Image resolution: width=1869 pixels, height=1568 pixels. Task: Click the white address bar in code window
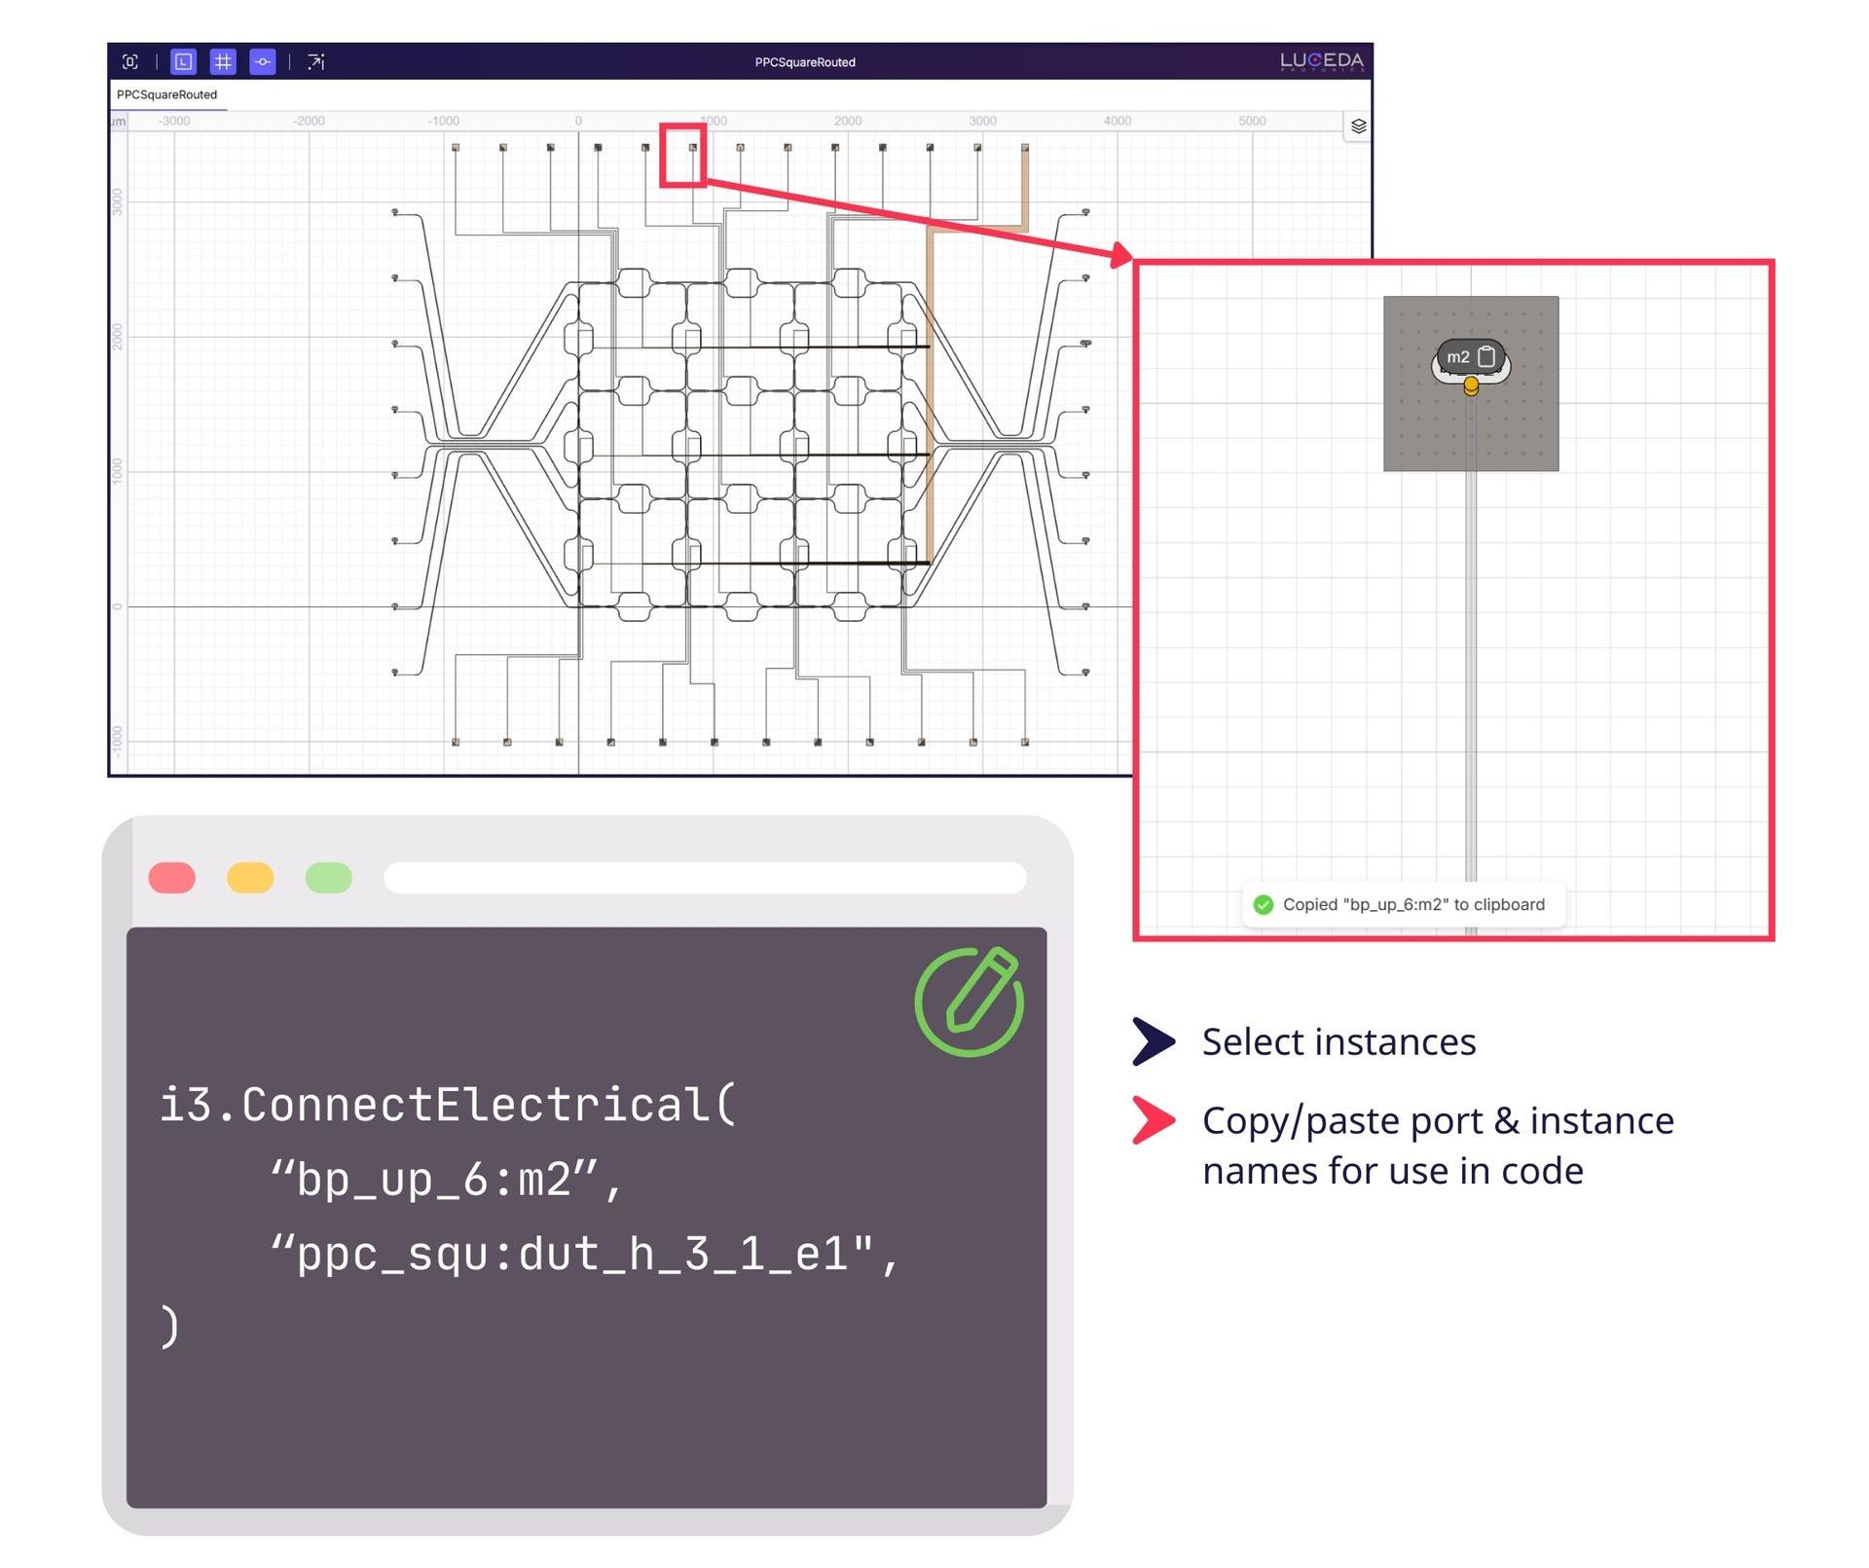coord(705,878)
